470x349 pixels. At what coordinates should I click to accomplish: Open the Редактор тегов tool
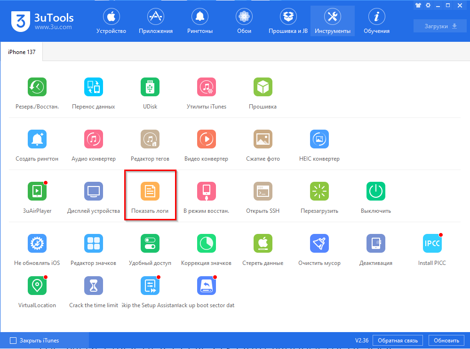150,139
